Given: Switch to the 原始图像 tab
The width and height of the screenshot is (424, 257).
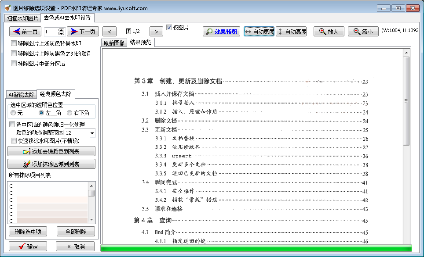Looking at the screenshot, I should click(x=113, y=43).
